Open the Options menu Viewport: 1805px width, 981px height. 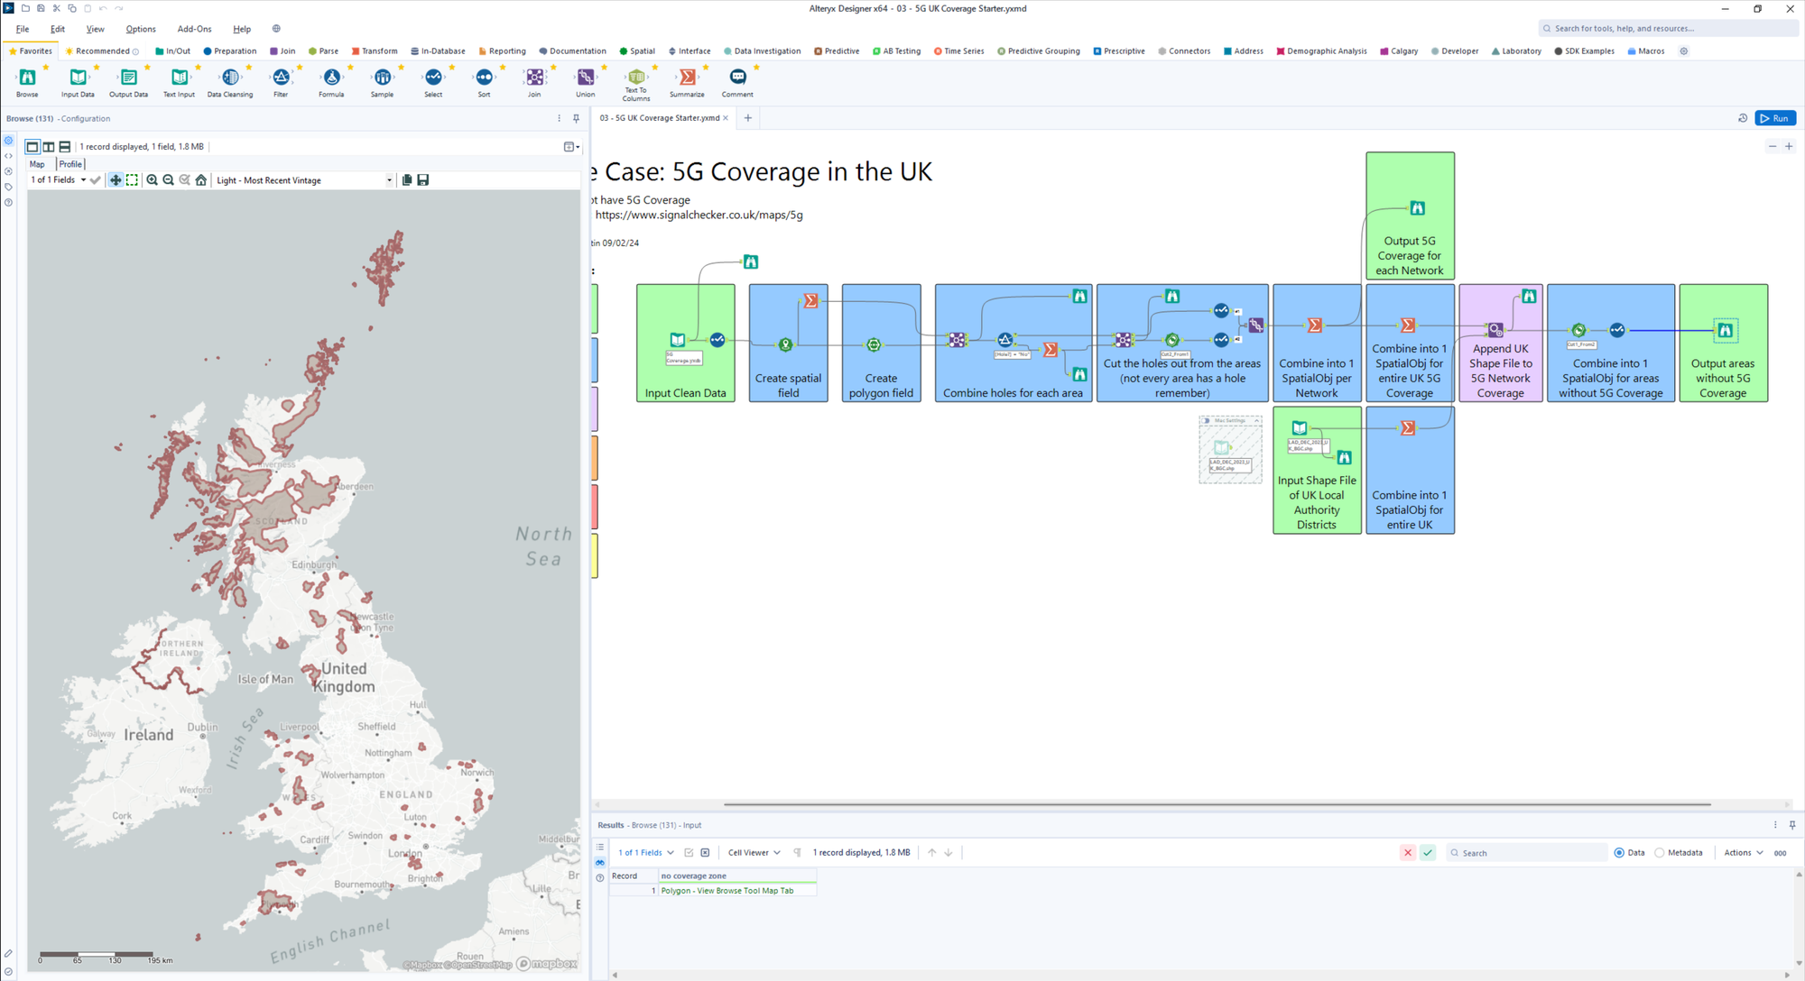click(x=140, y=29)
